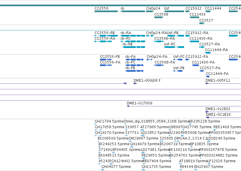Click the AT18819.5prime EST label
The width and height of the screenshot is (241, 171).
(193, 161)
